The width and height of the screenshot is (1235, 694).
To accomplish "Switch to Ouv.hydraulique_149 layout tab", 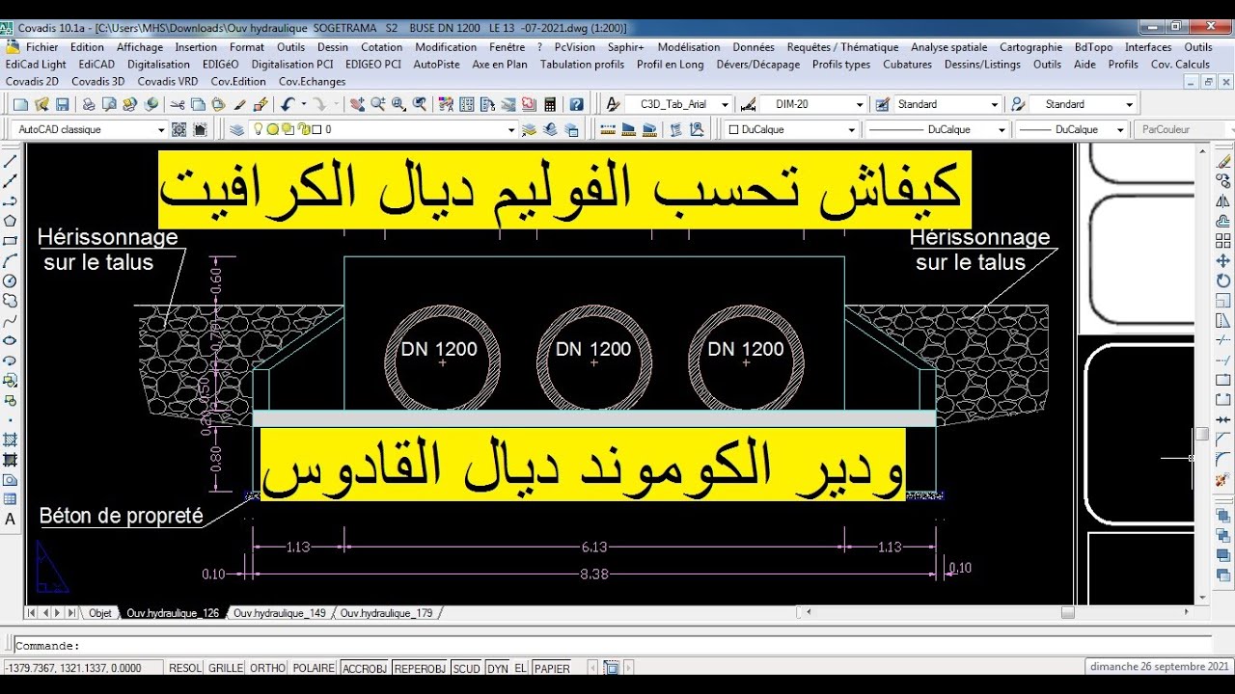I will [279, 613].
